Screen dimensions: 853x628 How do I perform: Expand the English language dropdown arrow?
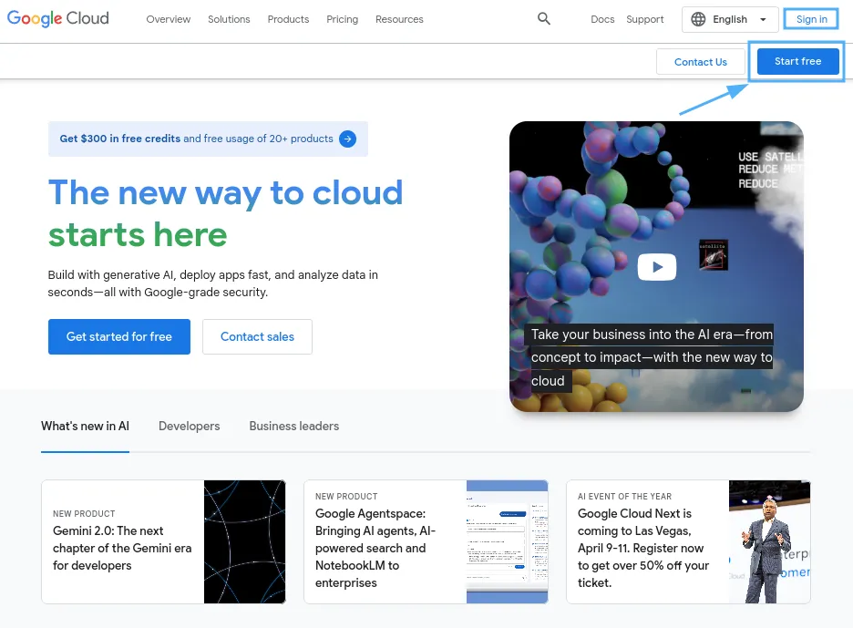763,19
